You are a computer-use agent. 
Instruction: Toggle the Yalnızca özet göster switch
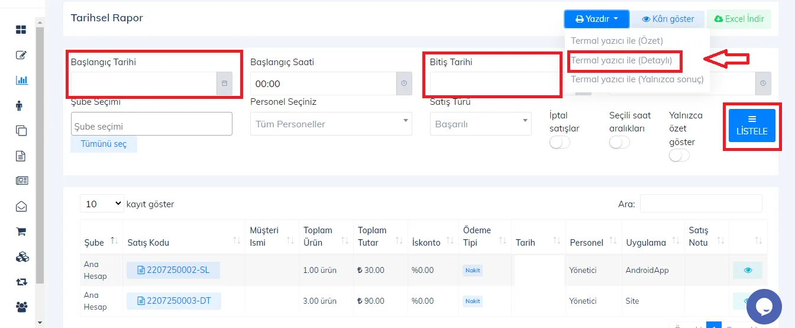[x=679, y=155]
